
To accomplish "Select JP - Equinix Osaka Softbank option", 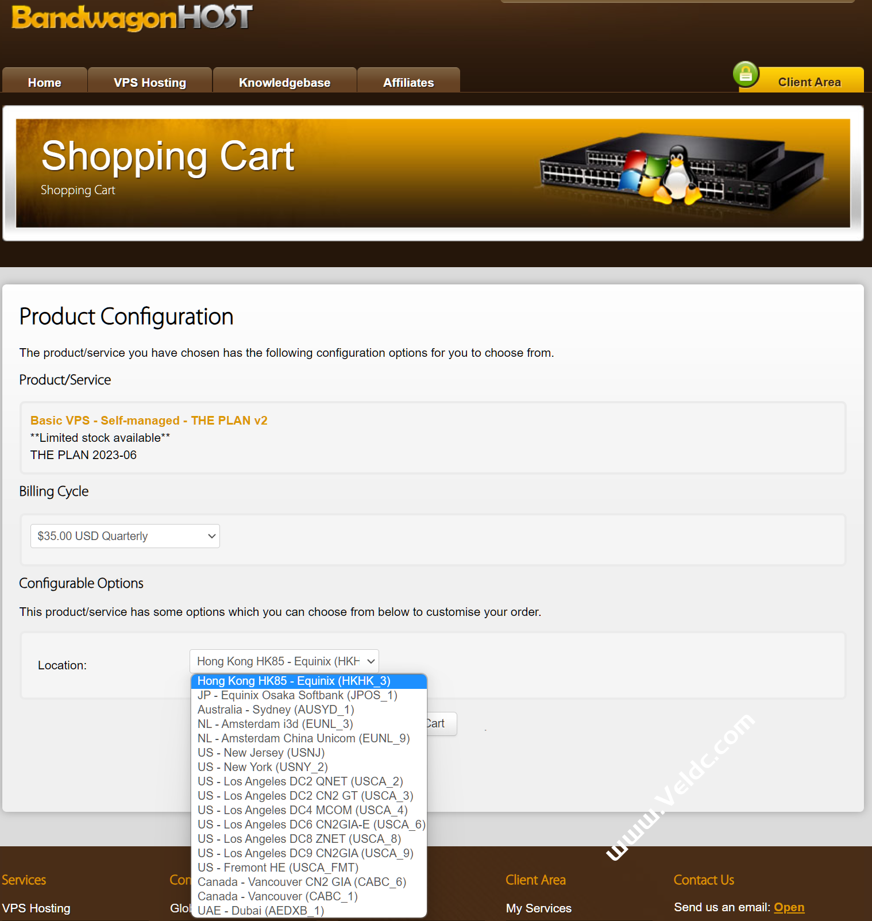I will coord(297,695).
